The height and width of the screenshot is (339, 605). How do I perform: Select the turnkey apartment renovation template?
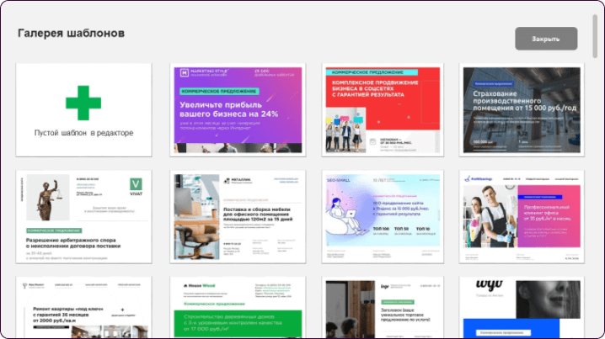(x=83, y=308)
